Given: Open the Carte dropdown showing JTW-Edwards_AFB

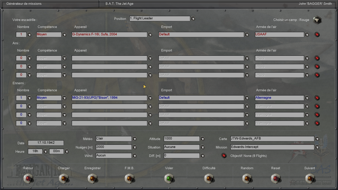Looking at the screenshot, I should click(317, 139).
